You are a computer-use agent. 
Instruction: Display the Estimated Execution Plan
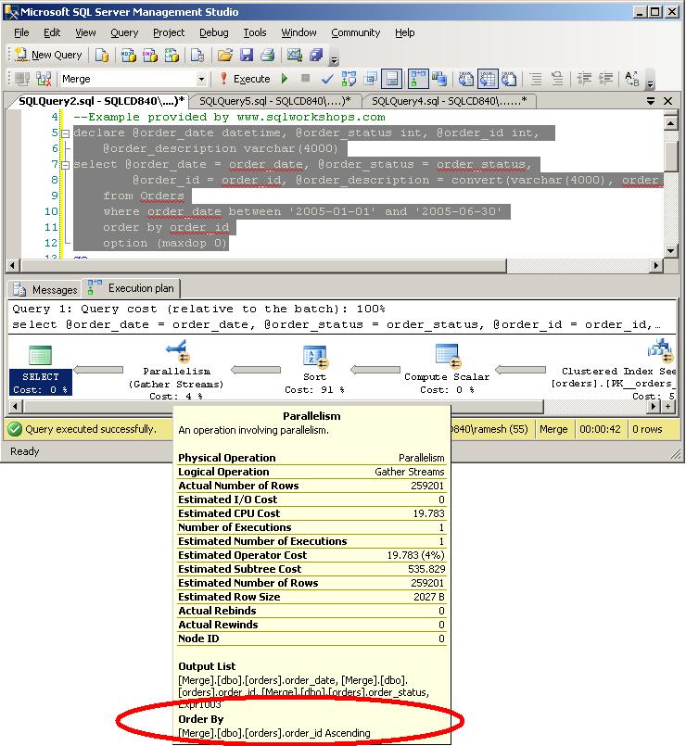pyautogui.click(x=349, y=79)
